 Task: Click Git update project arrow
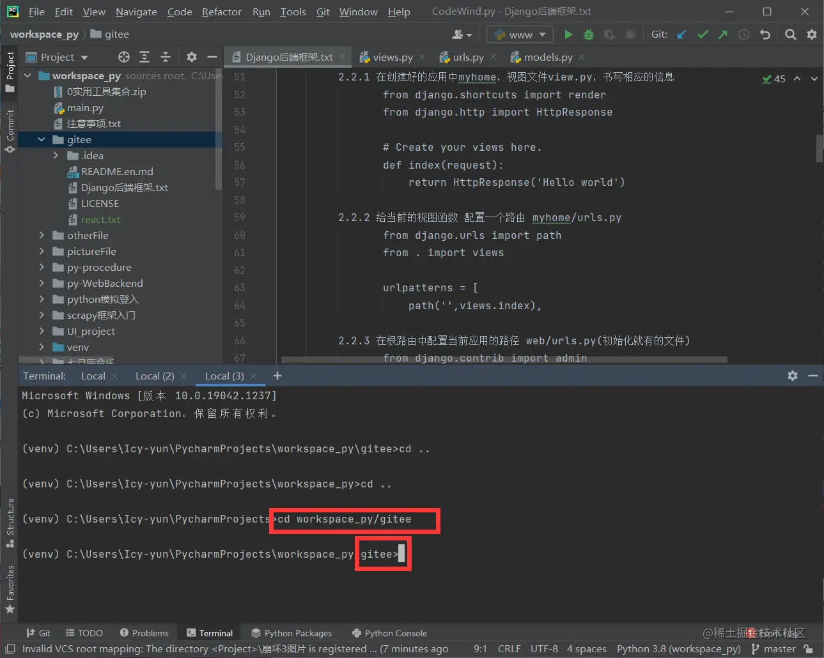681,34
